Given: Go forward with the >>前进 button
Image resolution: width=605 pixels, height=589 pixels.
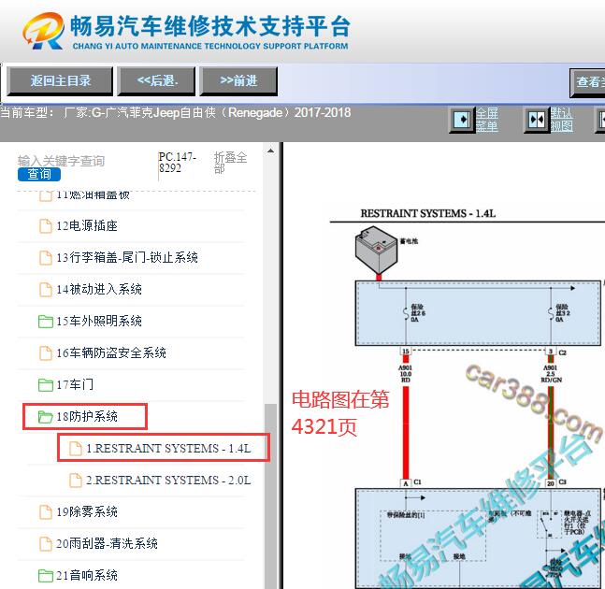Looking at the screenshot, I should point(238,81).
